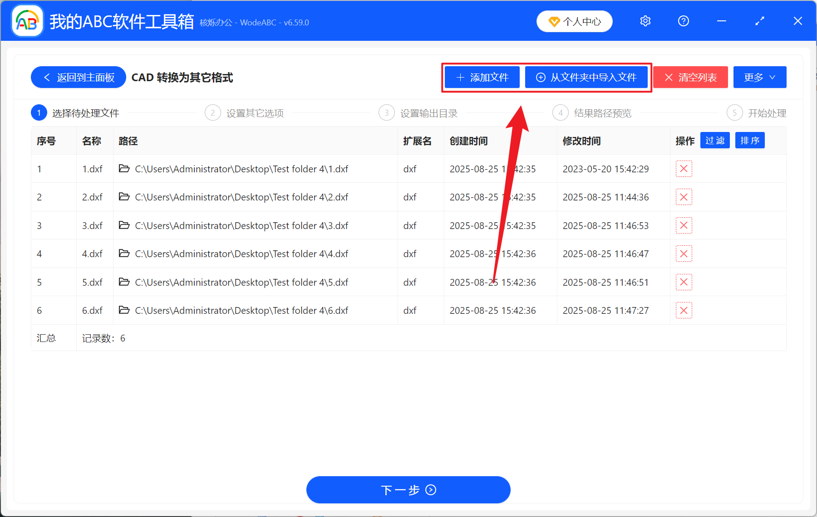This screenshot has width=817, height=517.
Task: Remove 6.dxf via its delete icon
Action: [x=684, y=310]
